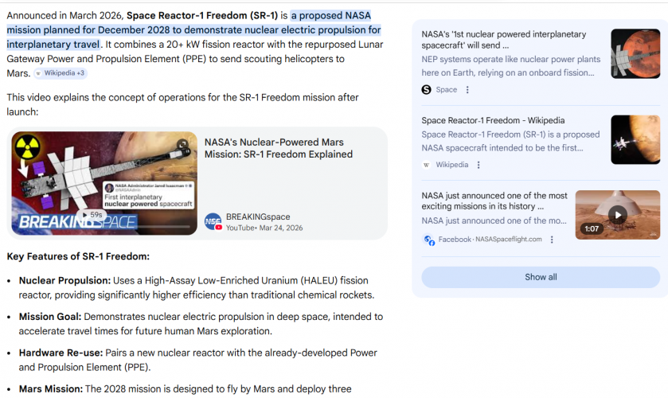The image size is (668, 398).
Task: Click the Facebook source icon
Action: click(x=429, y=240)
